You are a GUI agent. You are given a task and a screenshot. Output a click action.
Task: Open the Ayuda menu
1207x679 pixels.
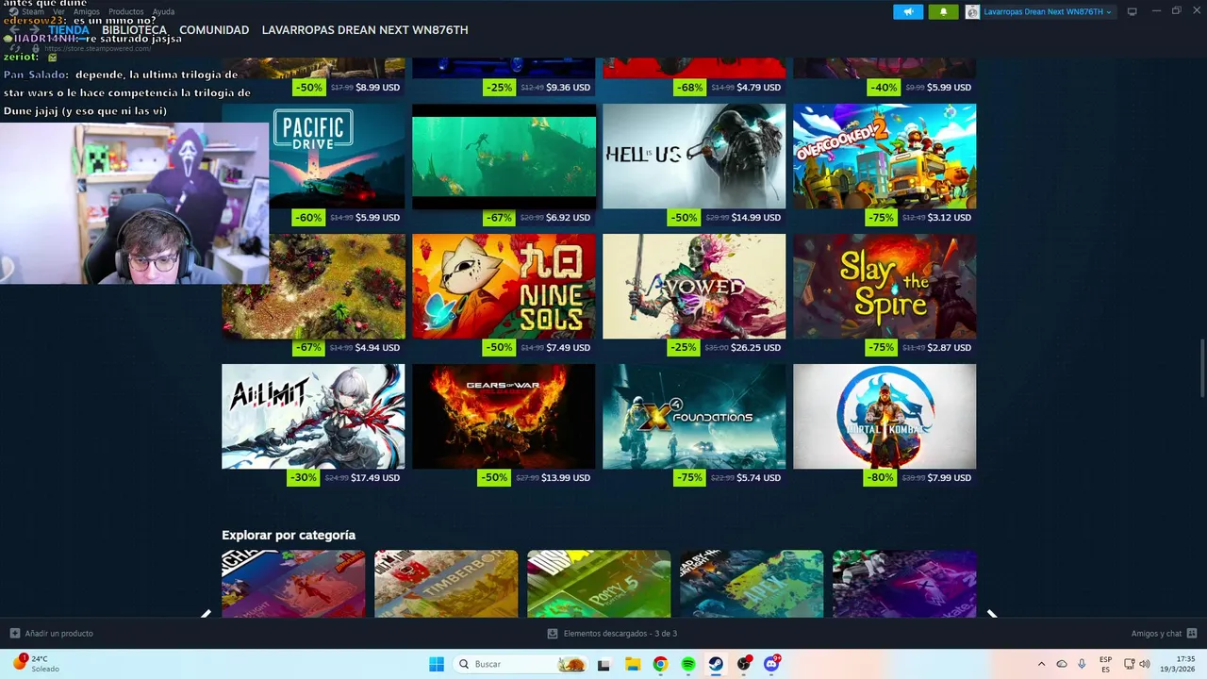(163, 12)
